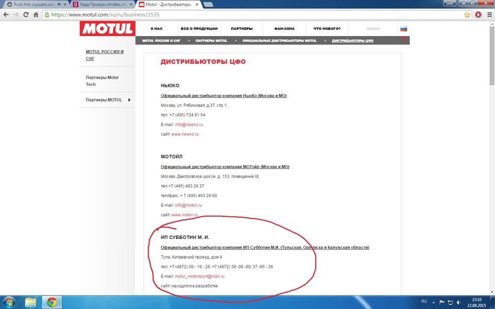Reload the page with refresh icon
Screen dimensions: 495x309
pyautogui.click(x=26, y=14)
